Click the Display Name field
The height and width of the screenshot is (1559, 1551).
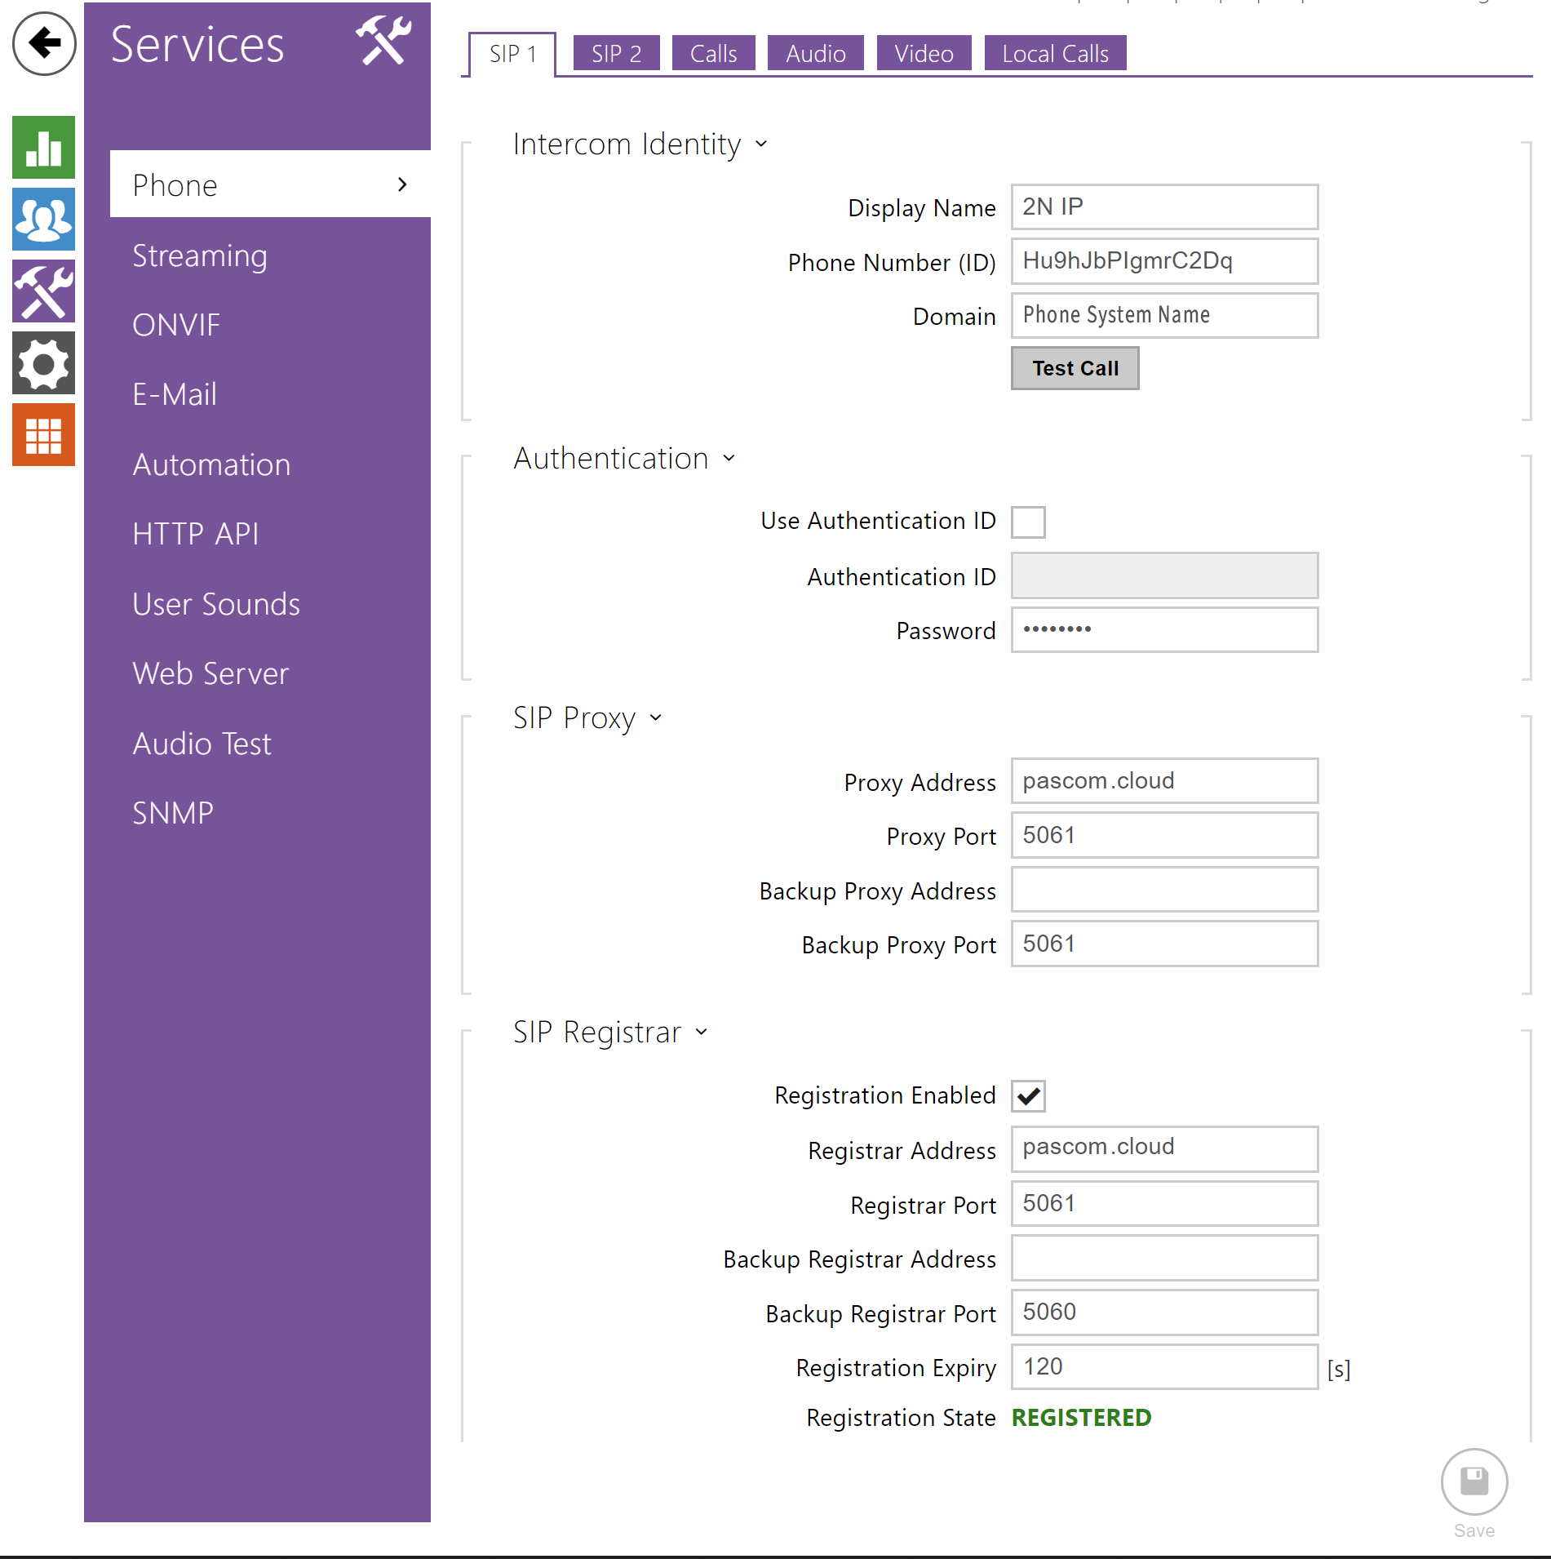pos(1164,207)
